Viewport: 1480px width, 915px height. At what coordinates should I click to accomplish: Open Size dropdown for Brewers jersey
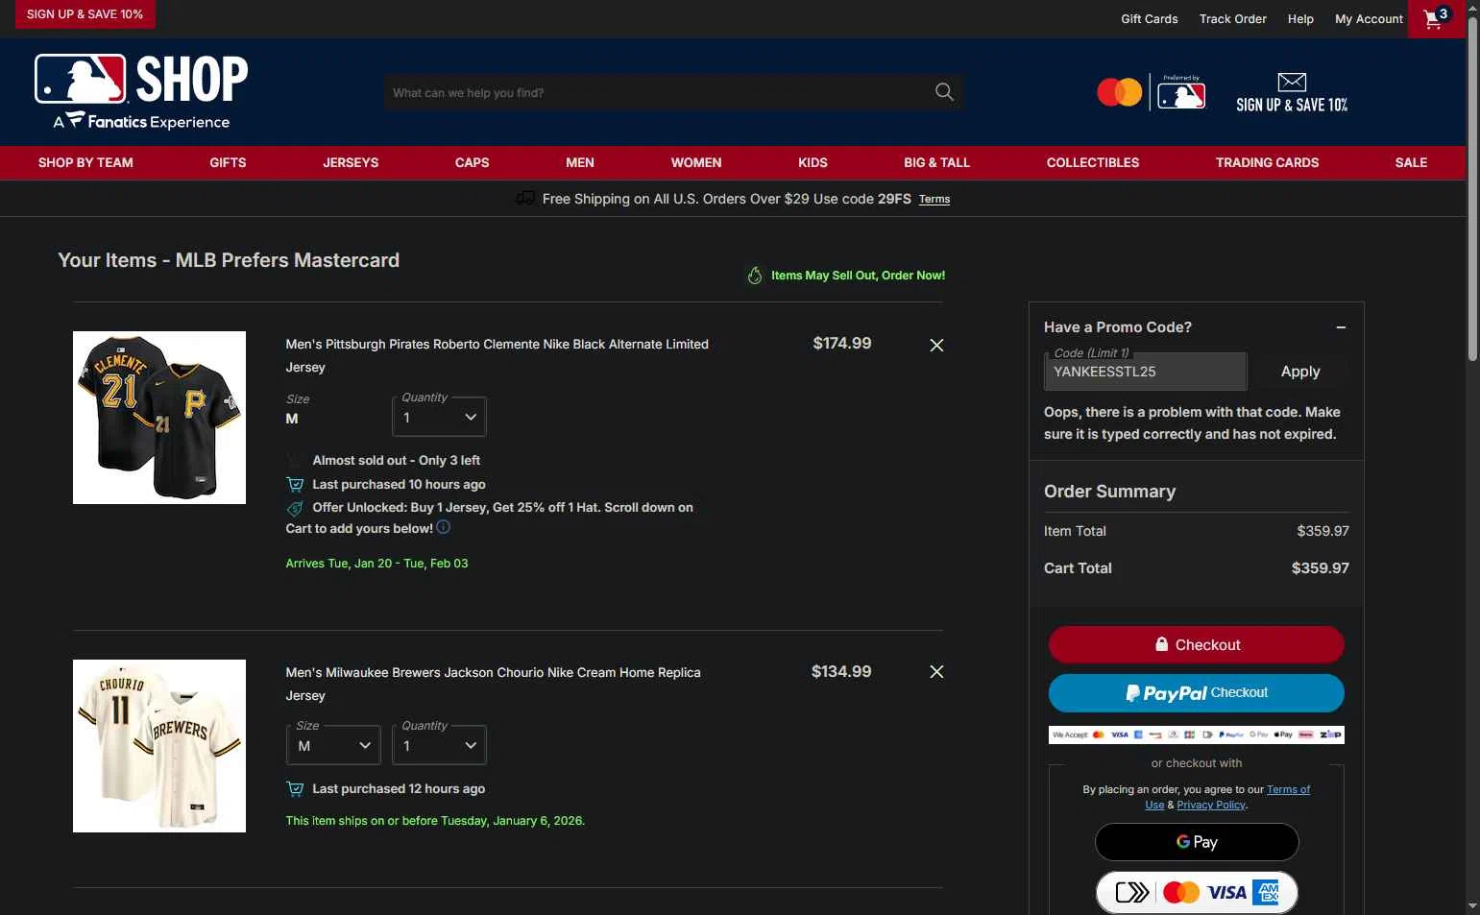click(333, 745)
